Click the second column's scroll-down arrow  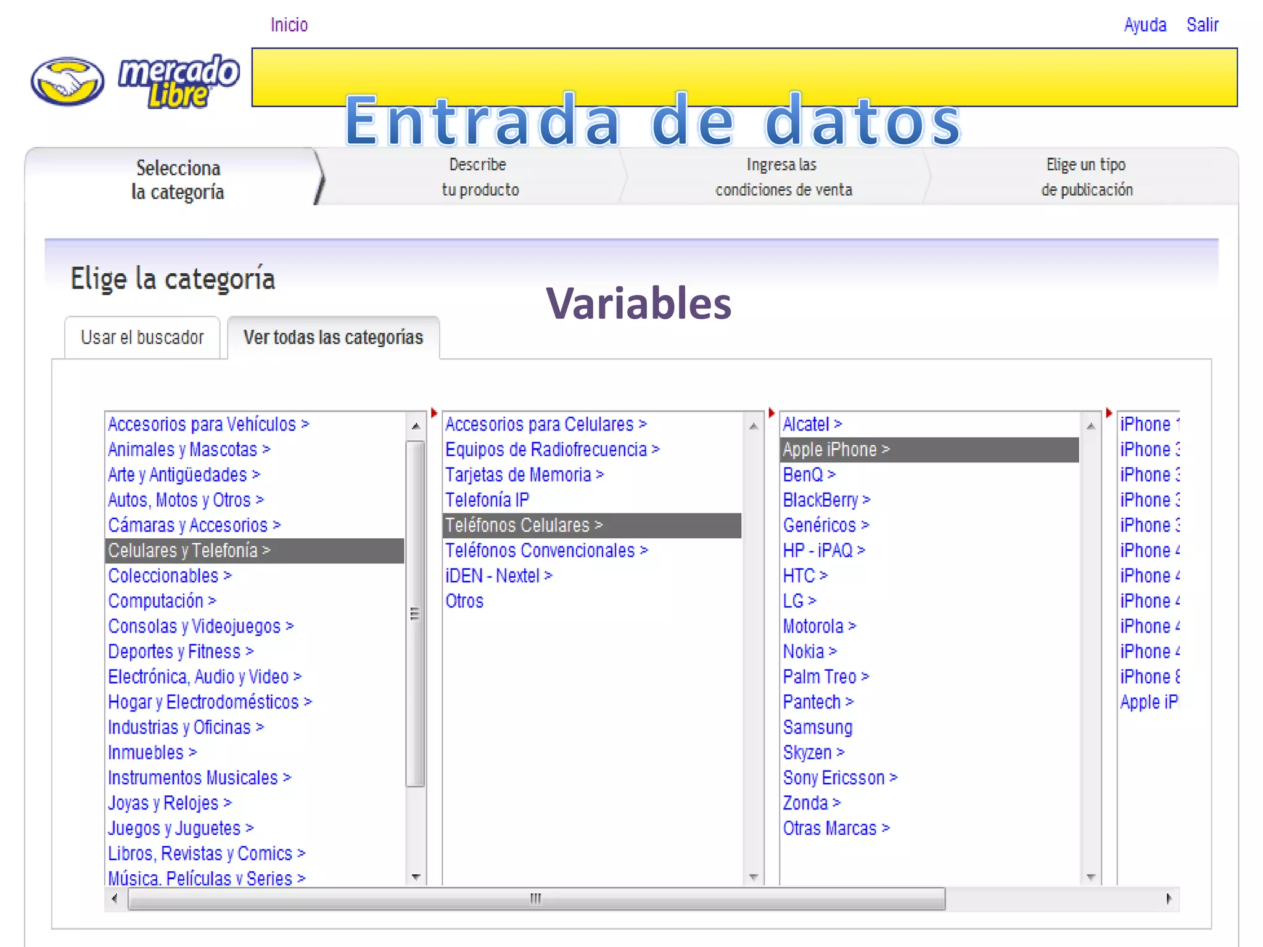754,877
